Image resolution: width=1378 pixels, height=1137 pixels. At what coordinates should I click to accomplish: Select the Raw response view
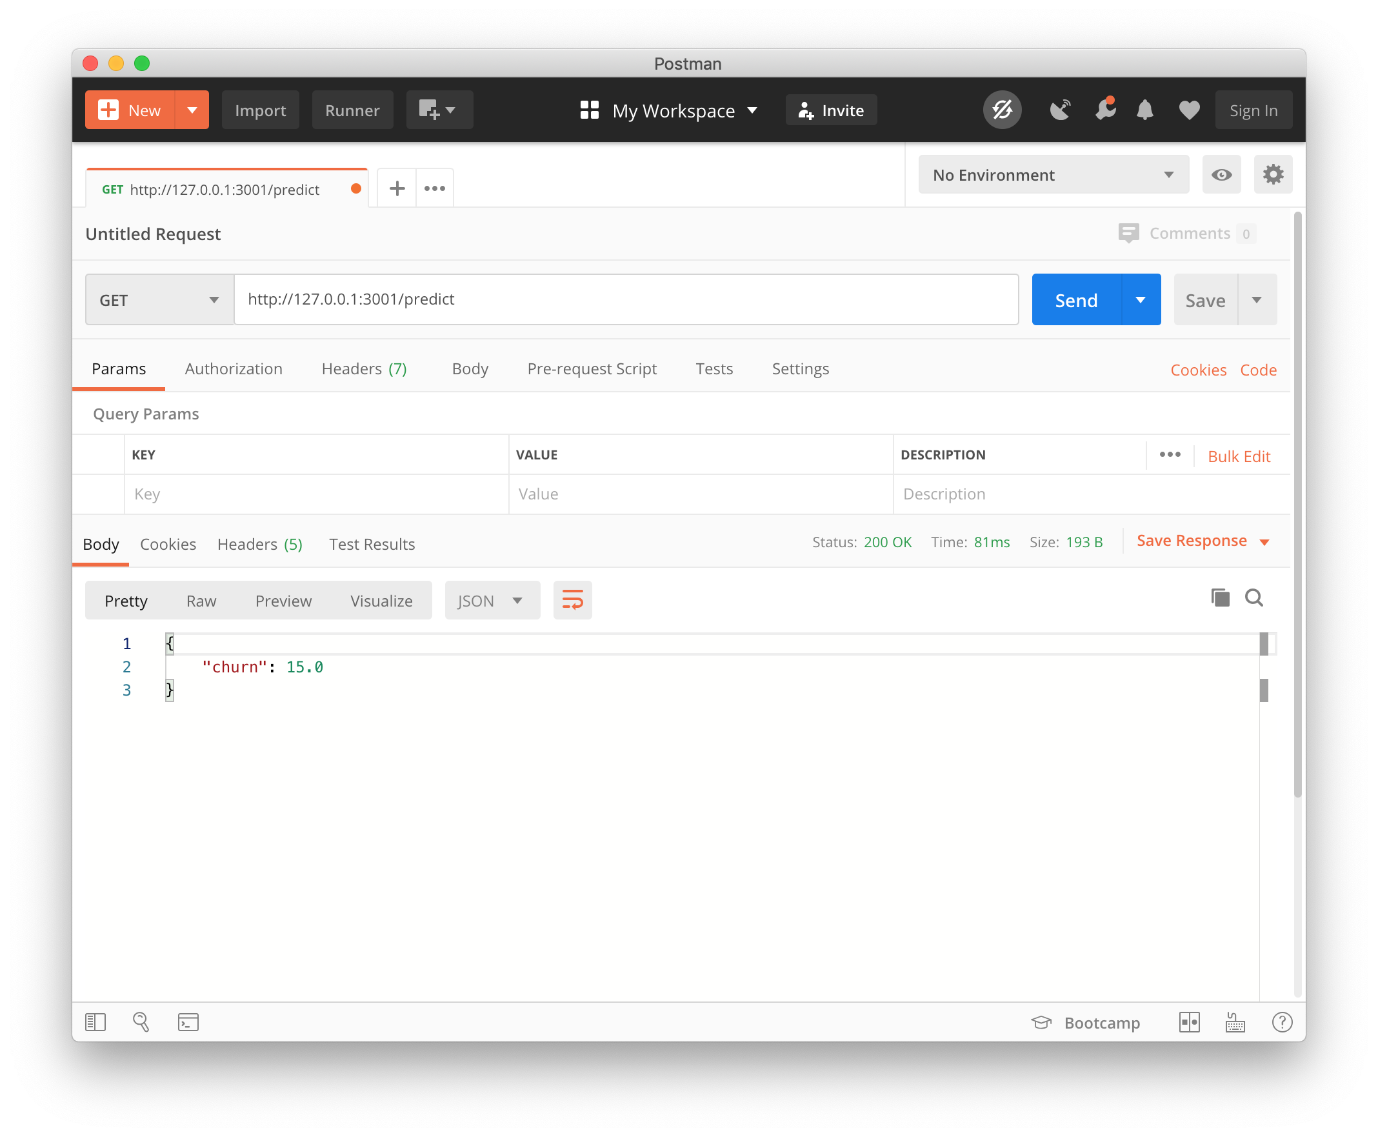tap(201, 601)
